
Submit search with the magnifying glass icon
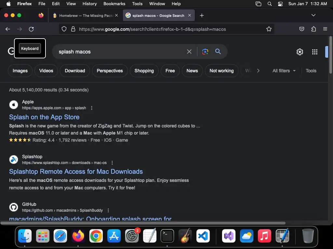pos(218,52)
